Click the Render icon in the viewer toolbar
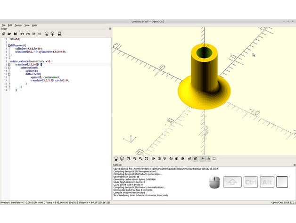This screenshot has height=223, width=296. tap(122, 159)
